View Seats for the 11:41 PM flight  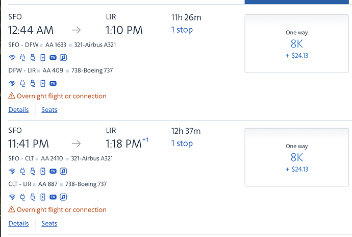(49, 223)
